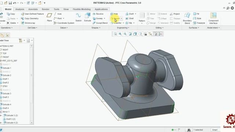
Task: Toggle annotation display icon in graphics toolbar
Action: click(155, 34)
